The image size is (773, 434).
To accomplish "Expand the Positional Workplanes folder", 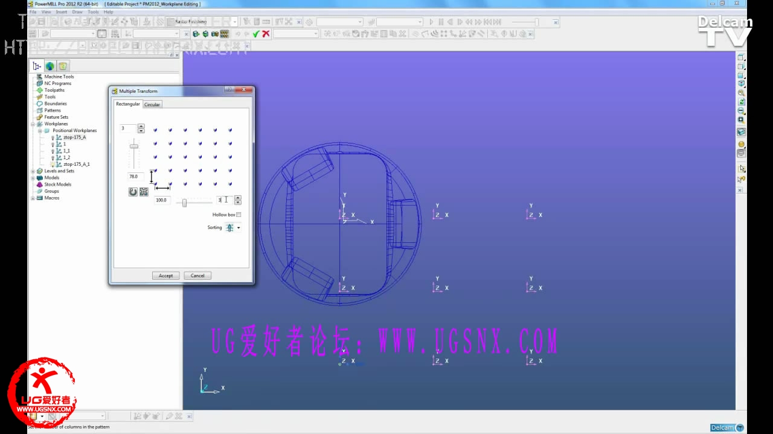I will (40, 130).
